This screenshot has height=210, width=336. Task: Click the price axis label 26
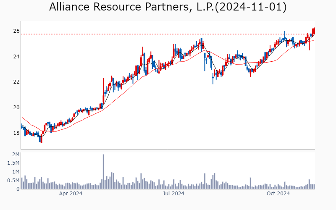16,31
